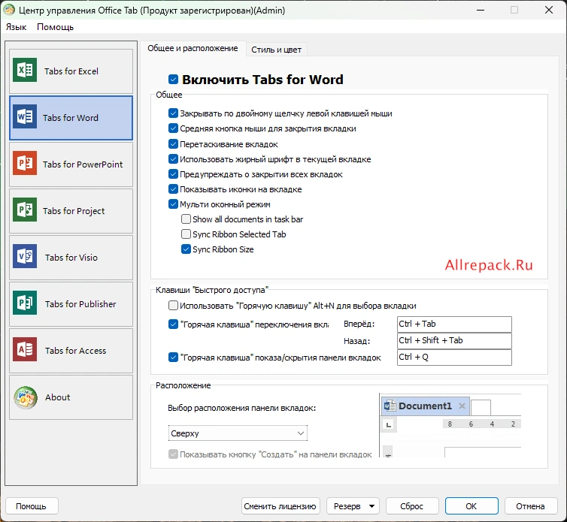The image size is (567, 522).
Task: Click the close X on Document1 preview tab
Action: 462,406
